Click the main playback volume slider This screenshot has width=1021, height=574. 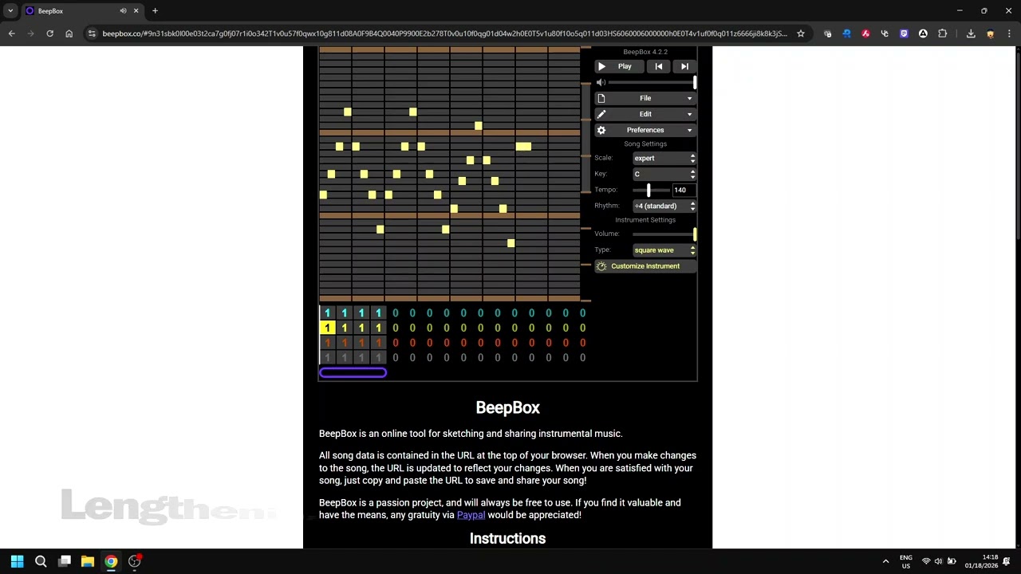coord(652,82)
